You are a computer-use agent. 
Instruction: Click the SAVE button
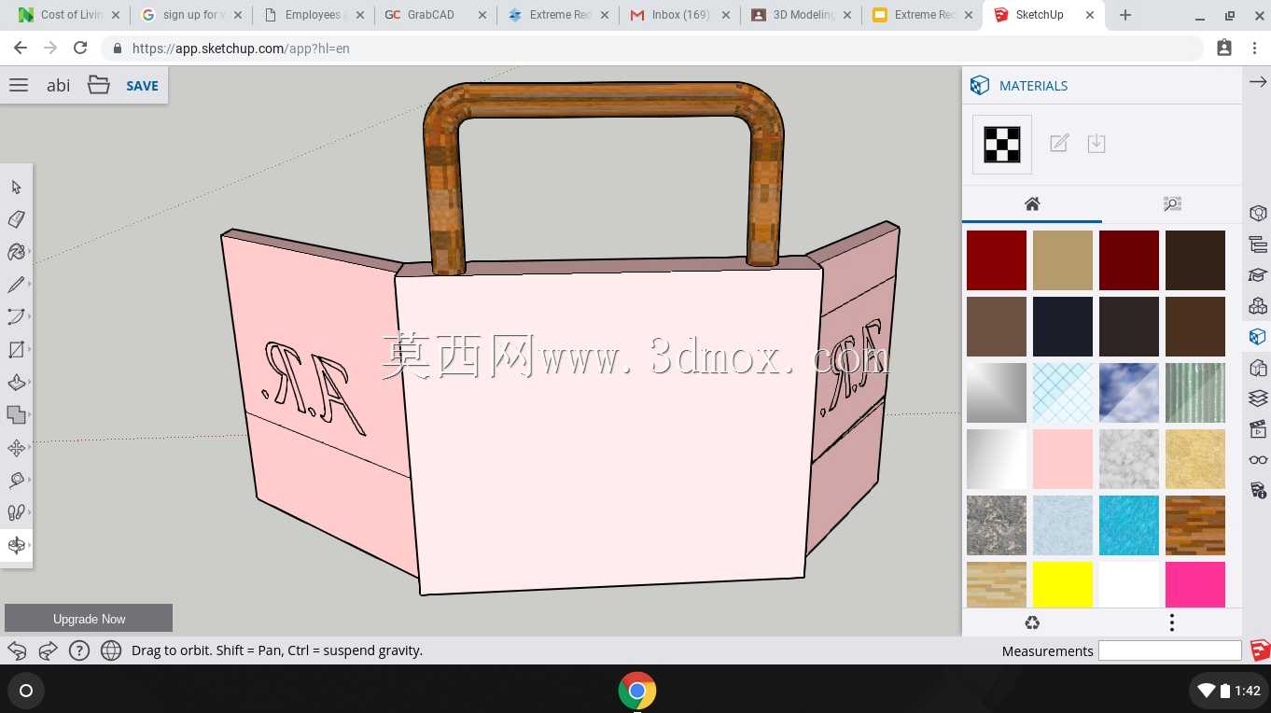pyautogui.click(x=142, y=86)
